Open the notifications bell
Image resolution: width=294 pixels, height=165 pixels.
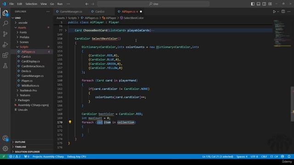(289, 157)
